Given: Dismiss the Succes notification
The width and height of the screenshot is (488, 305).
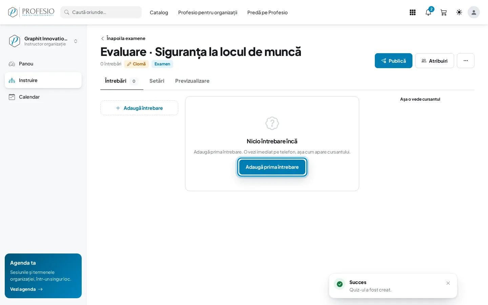Looking at the screenshot, I should click(448, 283).
